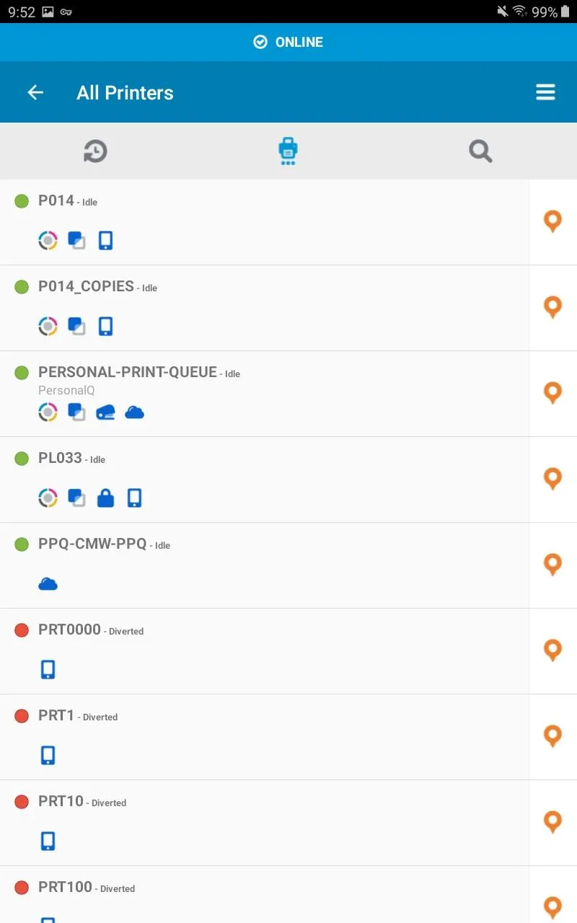
Task: Open map pin for PL033
Action: pos(552,479)
